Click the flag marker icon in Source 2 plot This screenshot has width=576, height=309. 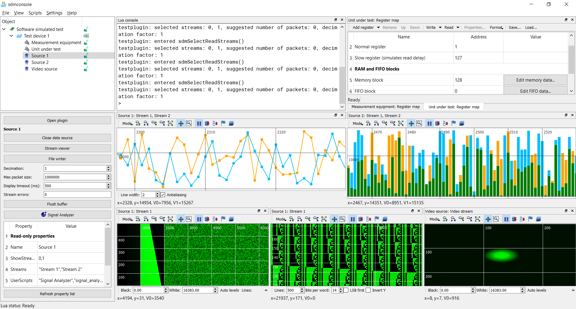[x=454, y=123]
